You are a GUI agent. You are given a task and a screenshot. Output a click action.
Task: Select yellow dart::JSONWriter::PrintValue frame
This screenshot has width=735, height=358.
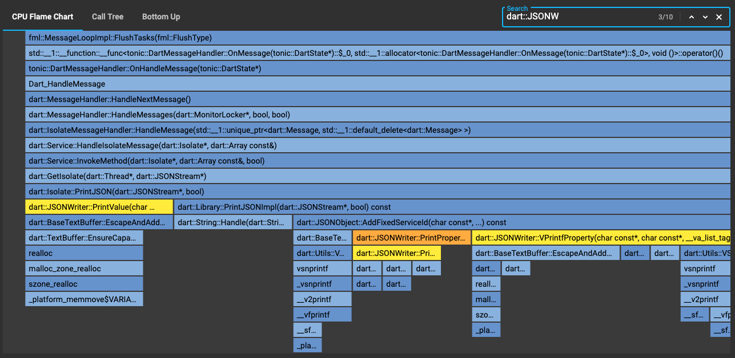(99, 207)
